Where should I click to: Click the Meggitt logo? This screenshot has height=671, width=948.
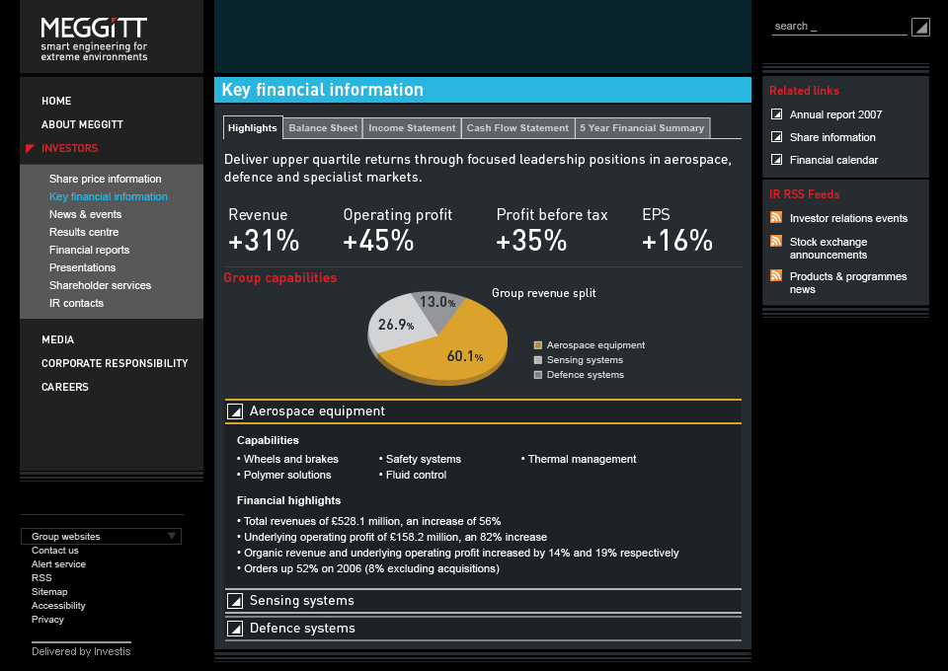coord(94,38)
